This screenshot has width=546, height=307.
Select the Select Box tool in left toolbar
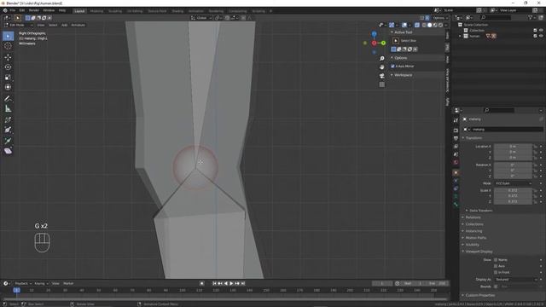tap(8, 36)
